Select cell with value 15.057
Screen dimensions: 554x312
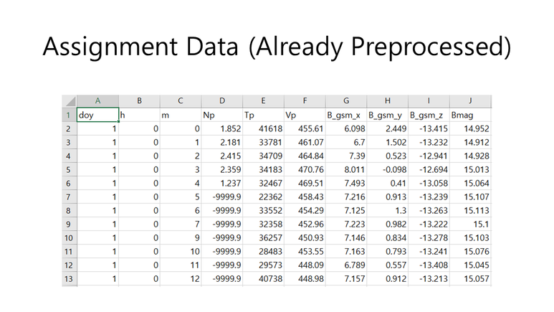[470, 279]
